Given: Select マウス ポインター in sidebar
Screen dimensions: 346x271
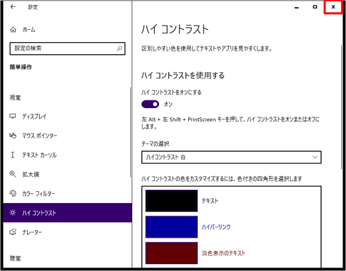Looking at the screenshot, I should (x=67, y=135).
